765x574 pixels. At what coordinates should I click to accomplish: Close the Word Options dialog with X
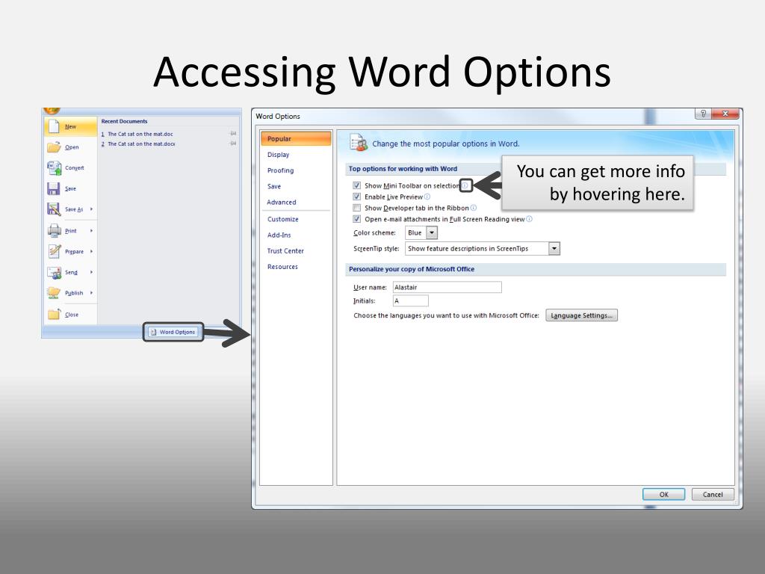coord(725,114)
